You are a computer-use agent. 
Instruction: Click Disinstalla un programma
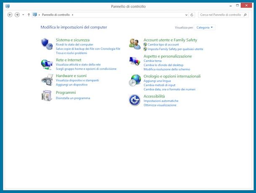(73, 98)
